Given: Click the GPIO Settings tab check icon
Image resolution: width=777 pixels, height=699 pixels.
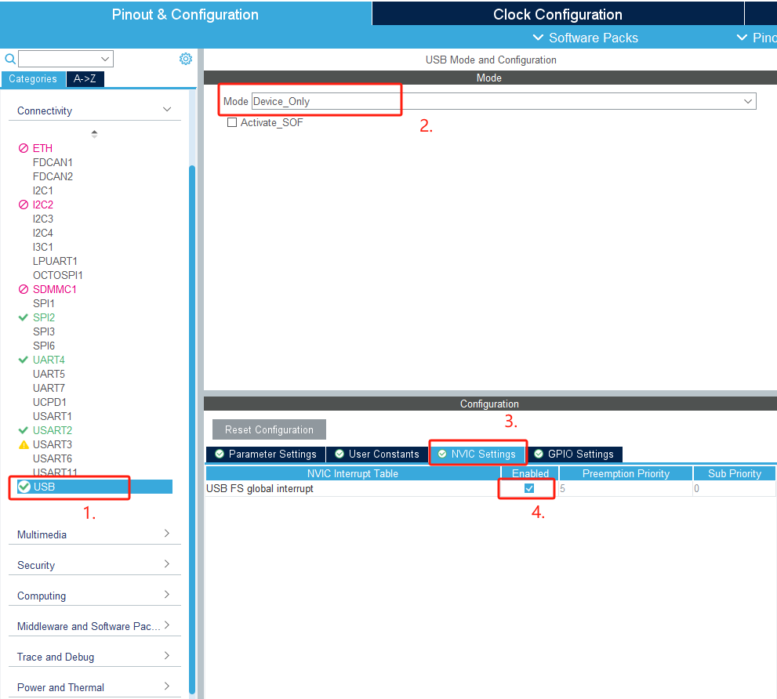Looking at the screenshot, I should point(539,454).
